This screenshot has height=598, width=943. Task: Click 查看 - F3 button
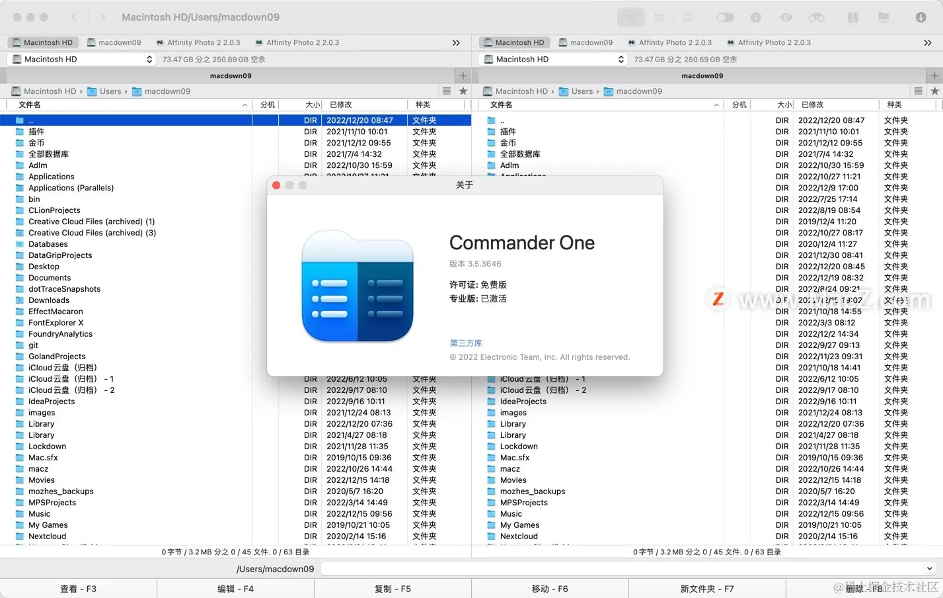79,589
